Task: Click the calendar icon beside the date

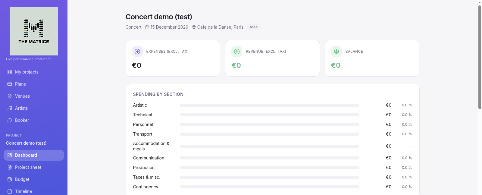Action: click(x=147, y=27)
